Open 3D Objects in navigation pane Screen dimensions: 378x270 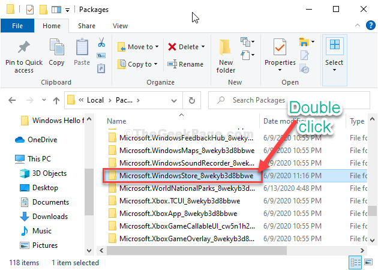(x=43, y=173)
